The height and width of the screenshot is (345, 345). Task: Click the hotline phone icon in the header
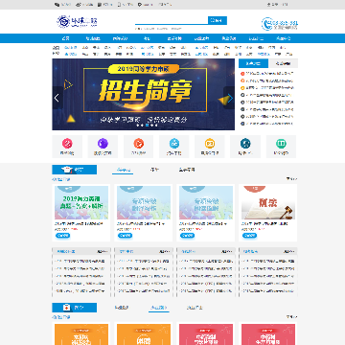click(x=266, y=24)
